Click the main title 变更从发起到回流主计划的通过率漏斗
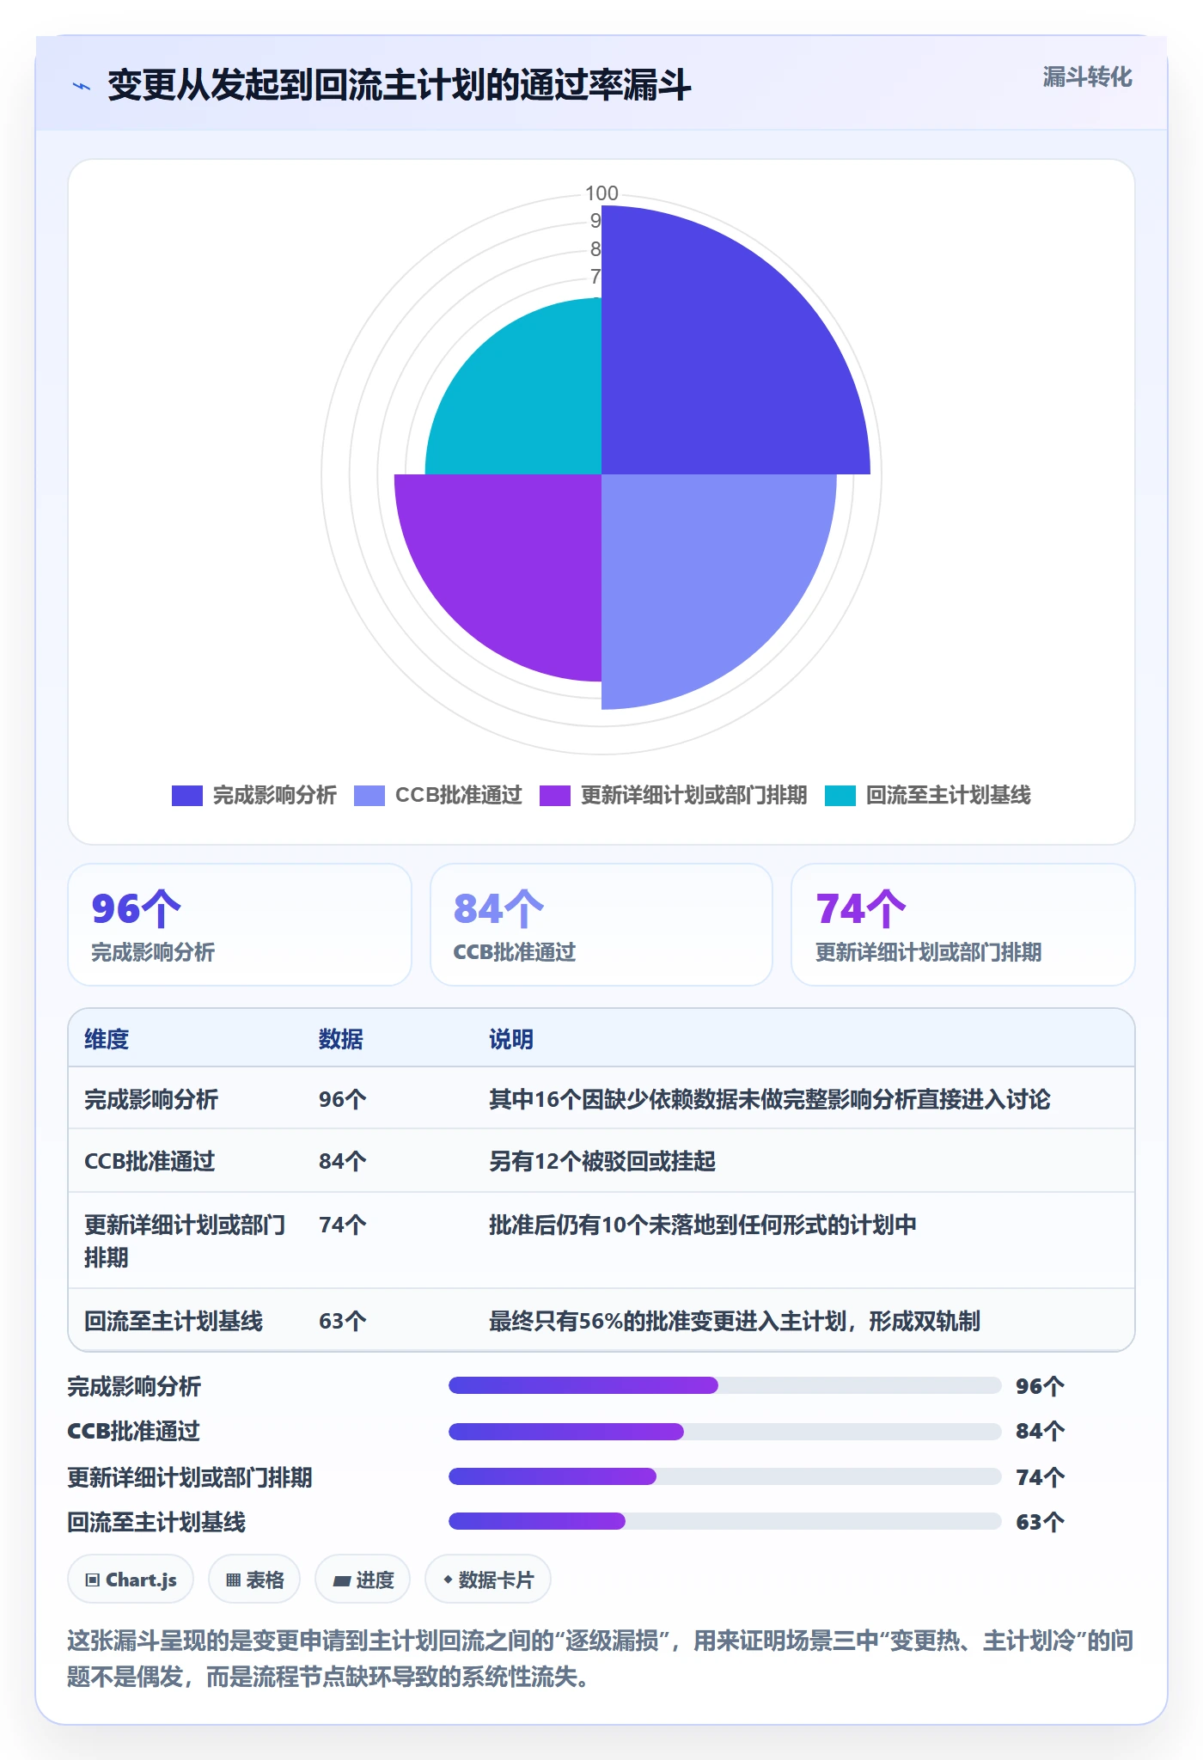The height and width of the screenshot is (1760, 1203). click(x=400, y=85)
